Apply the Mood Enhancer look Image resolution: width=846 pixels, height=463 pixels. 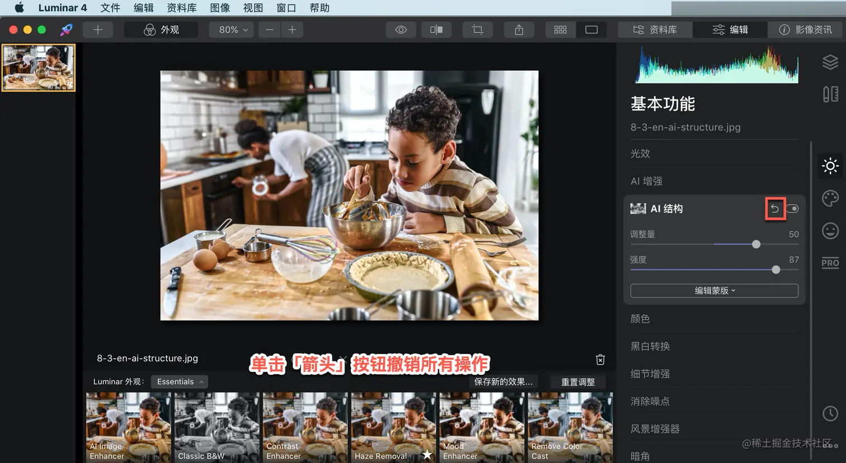pyautogui.click(x=482, y=427)
